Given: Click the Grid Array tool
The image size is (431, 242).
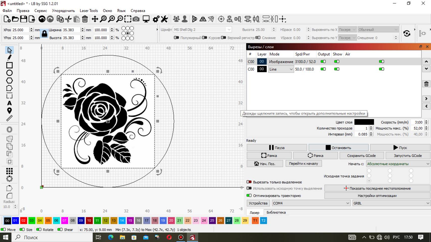Looking at the screenshot, I should 9,171.
